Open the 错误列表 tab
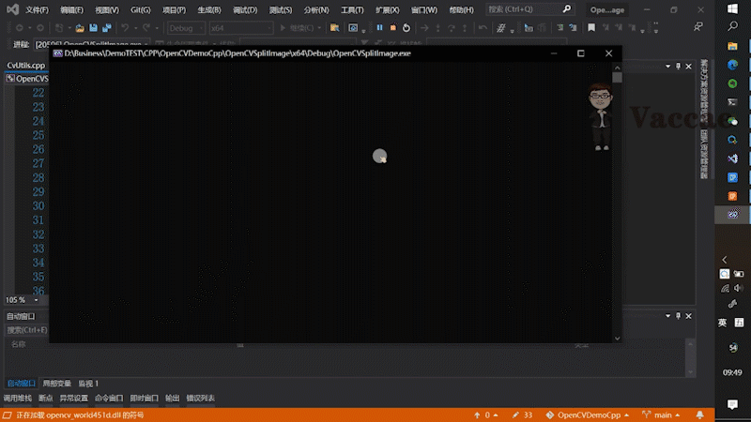Viewport: 751px width, 422px height. pyautogui.click(x=200, y=398)
